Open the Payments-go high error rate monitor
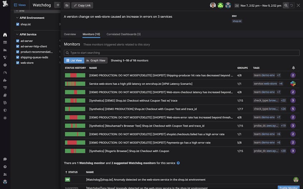Image resolution: width=303 pixels, height=189 pixels. (150, 143)
